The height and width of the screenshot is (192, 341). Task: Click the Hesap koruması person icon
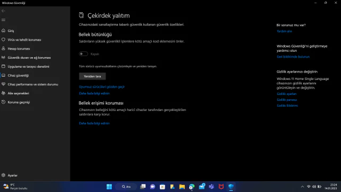pyautogui.click(x=3, y=49)
